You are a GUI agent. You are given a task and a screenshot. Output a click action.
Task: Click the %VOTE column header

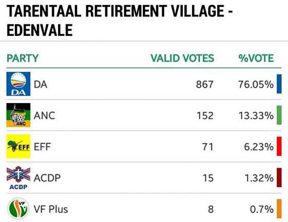tap(256, 58)
